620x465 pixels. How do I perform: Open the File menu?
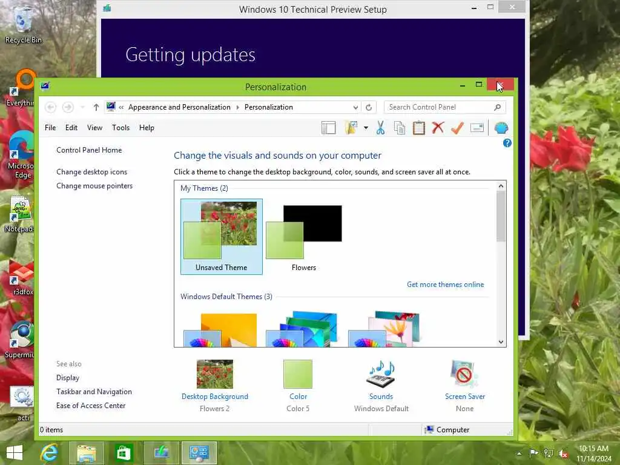[x=50, y=128]
